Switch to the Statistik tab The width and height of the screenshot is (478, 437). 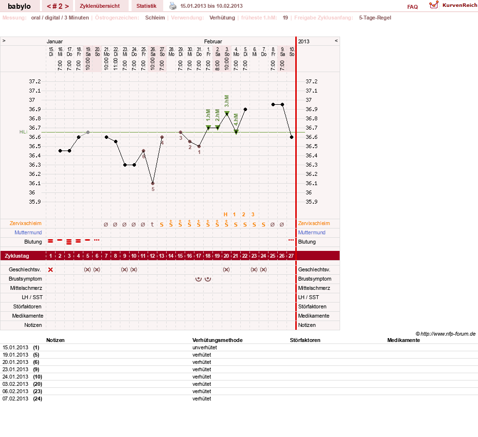146,6
